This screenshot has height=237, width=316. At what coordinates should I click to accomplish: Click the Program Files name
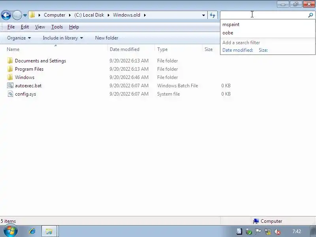[x=29, y=69]
